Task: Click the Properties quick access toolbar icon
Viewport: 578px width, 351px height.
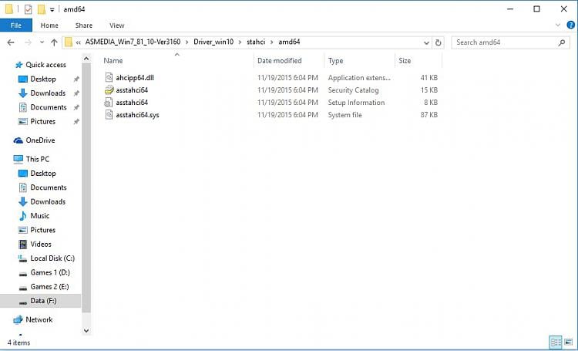Action: click(29, 9)
